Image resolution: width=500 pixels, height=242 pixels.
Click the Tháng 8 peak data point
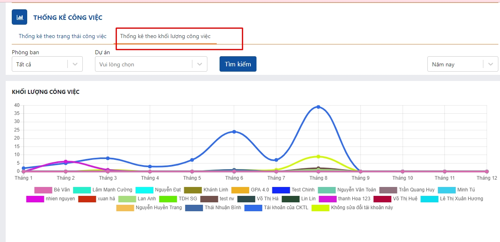318,107
